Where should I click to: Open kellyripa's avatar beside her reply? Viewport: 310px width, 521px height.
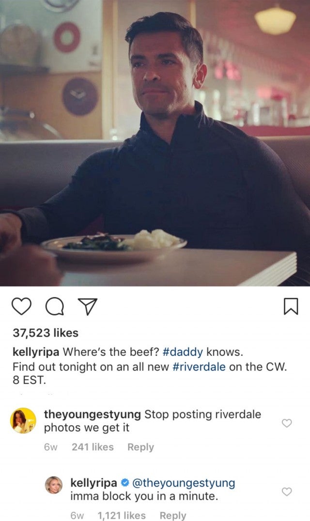(54, 485)
